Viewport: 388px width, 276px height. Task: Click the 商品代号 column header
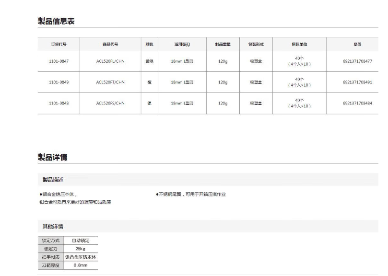[110, 44]
